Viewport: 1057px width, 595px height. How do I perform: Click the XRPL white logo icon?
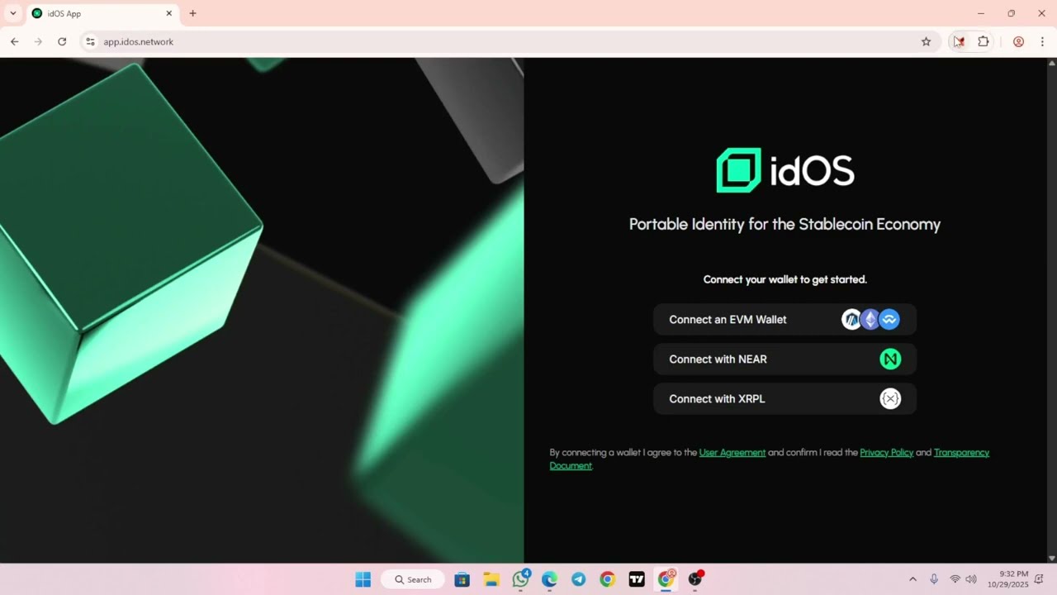tap(890, 399)
